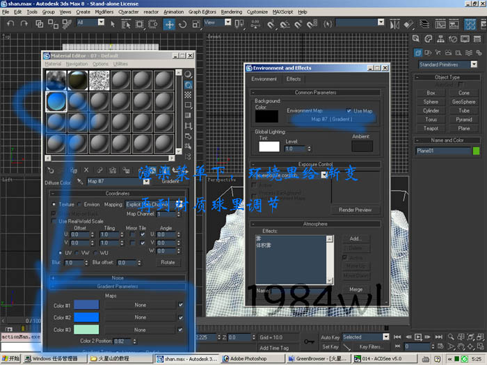Click Go to End playback button
This screenshot has width=487, height=365.
click(x=439, y=336)
